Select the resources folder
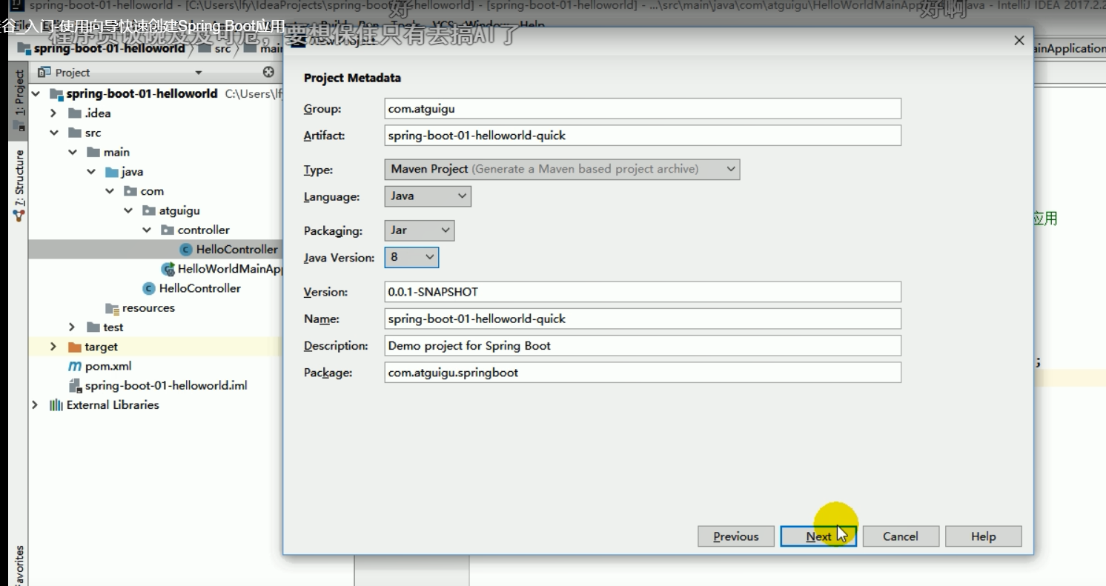The width and height of the screenshot is (1106, 586). 148,307
